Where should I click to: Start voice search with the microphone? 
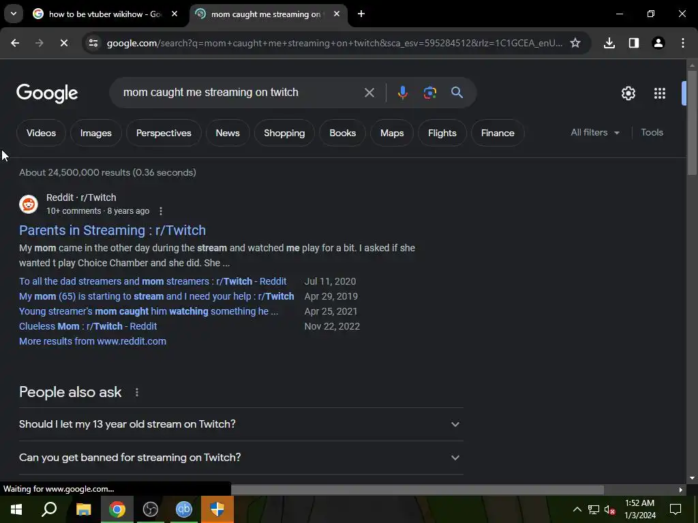click(x=402, y=93)
